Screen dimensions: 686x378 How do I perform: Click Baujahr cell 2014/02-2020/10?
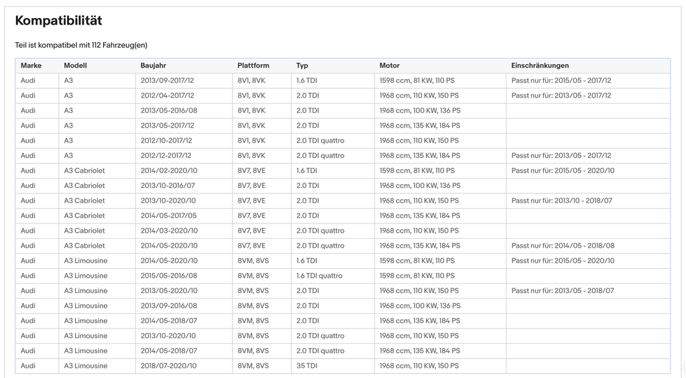click(x=169, y=171)
